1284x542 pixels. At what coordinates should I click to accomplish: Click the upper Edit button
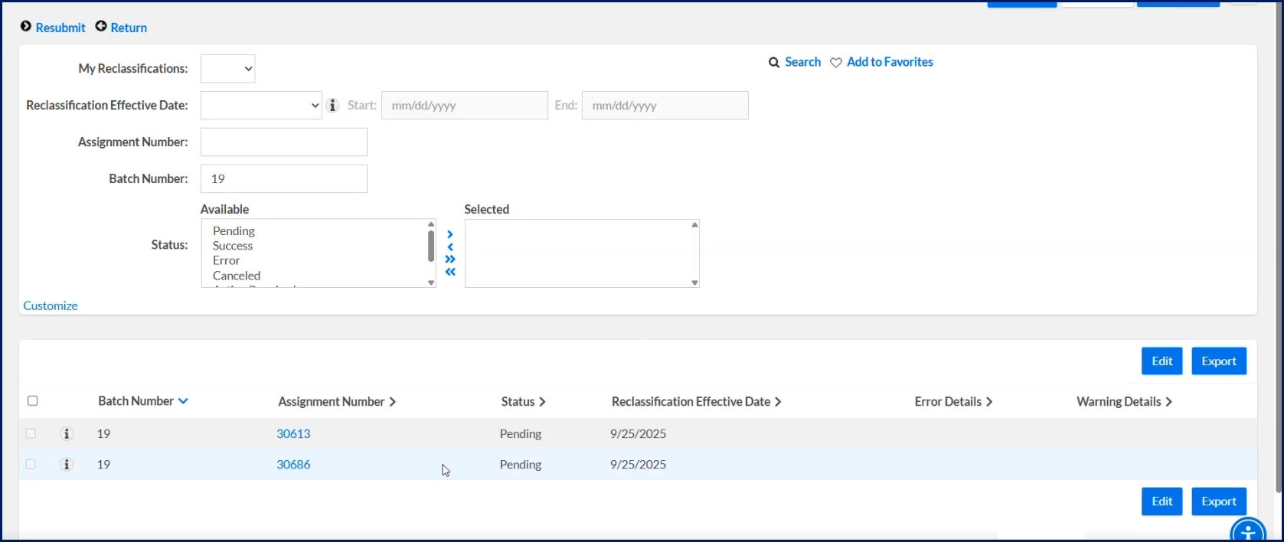pyautogui.click(x=1161, y=361)
